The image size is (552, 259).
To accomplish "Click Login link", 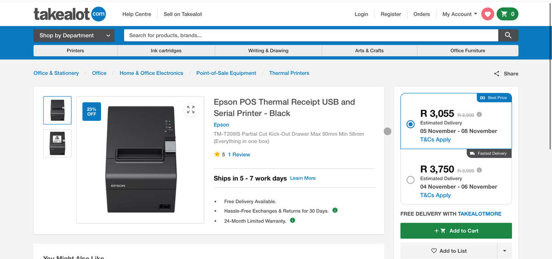I will [x=362, y=14].
